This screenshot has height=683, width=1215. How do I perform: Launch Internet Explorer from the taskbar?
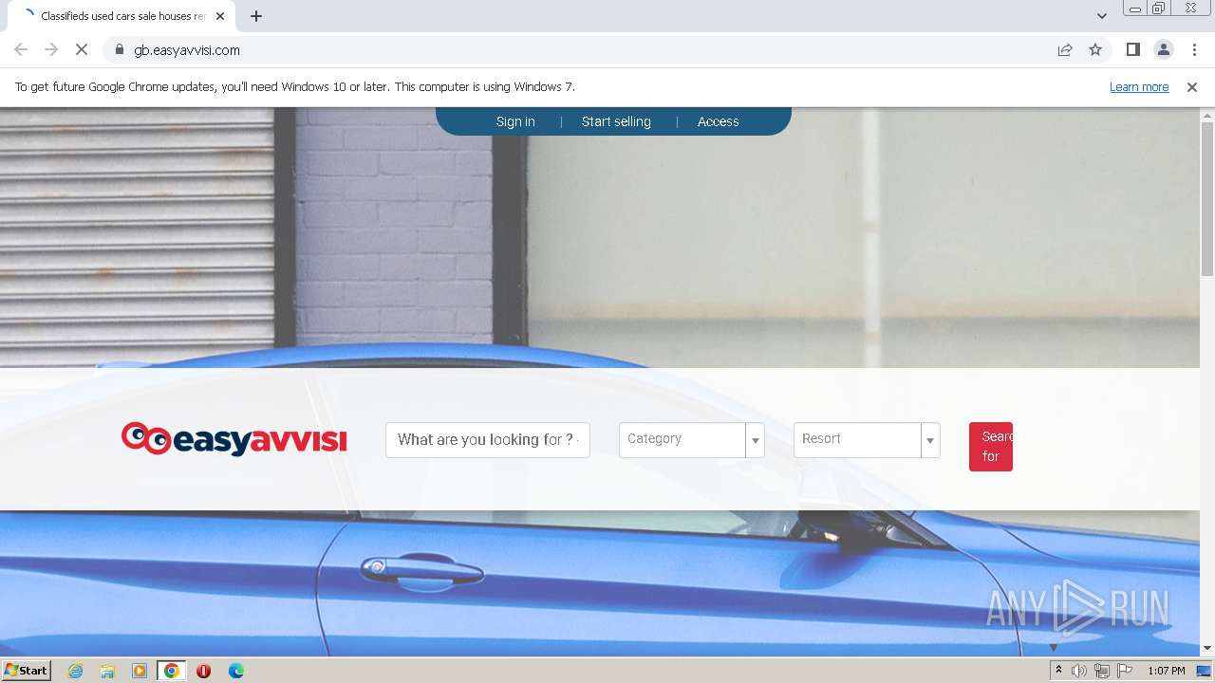click(76, 671)
